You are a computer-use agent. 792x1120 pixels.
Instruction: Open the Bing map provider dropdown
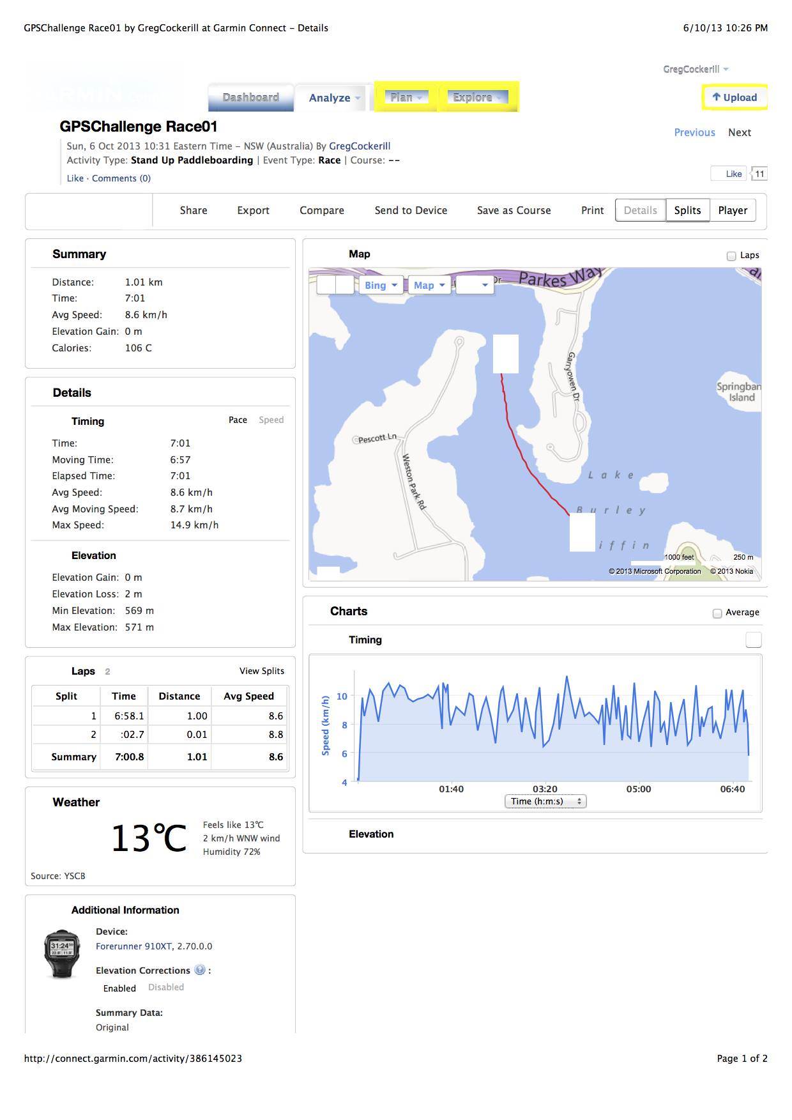[381, 286]
